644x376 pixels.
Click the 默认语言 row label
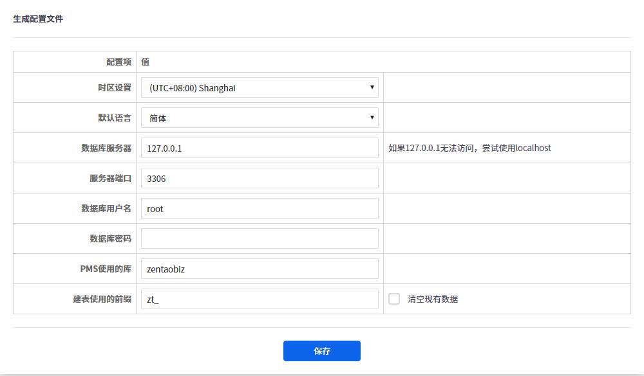pos(114,118)
